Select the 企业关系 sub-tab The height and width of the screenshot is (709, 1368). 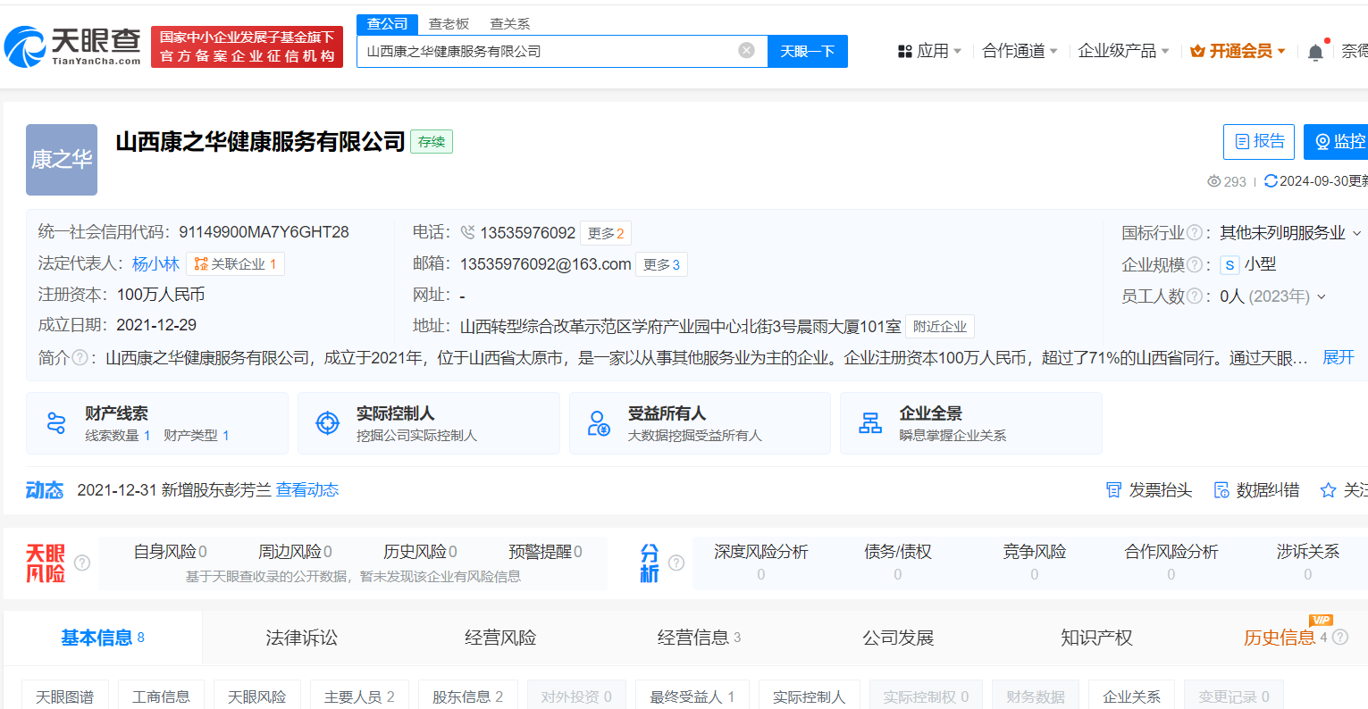coord(1132,696)
